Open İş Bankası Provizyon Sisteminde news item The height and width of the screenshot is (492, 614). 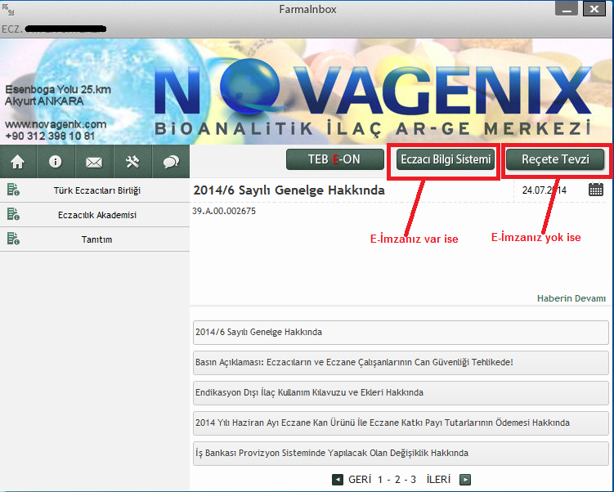(401, 453)
